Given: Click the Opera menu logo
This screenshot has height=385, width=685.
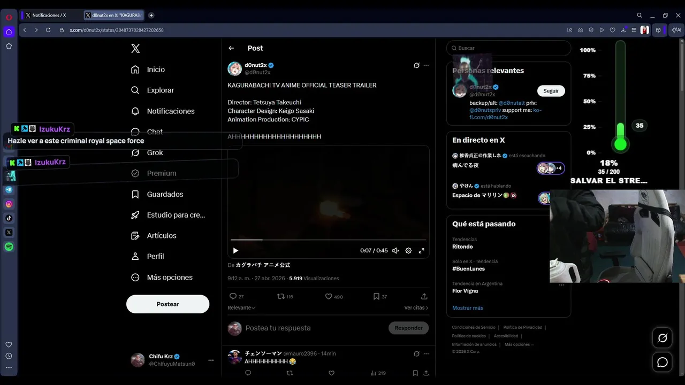Looking at the screenshot, I should click(9, 17).
